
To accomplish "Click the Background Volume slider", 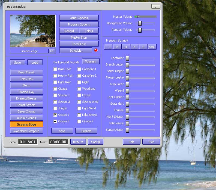I will pyautogui.click(x=145, y=23).
